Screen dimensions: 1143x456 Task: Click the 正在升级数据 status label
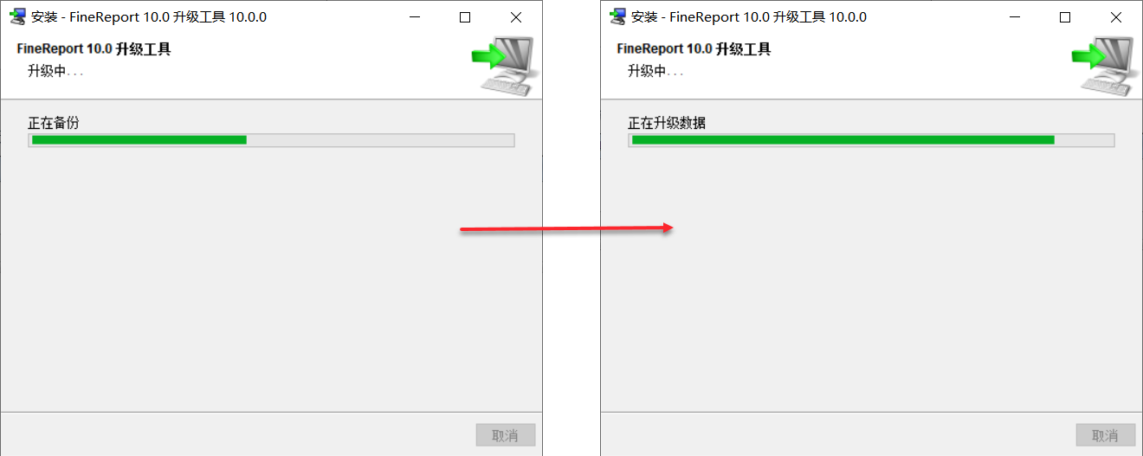[667, 123]
